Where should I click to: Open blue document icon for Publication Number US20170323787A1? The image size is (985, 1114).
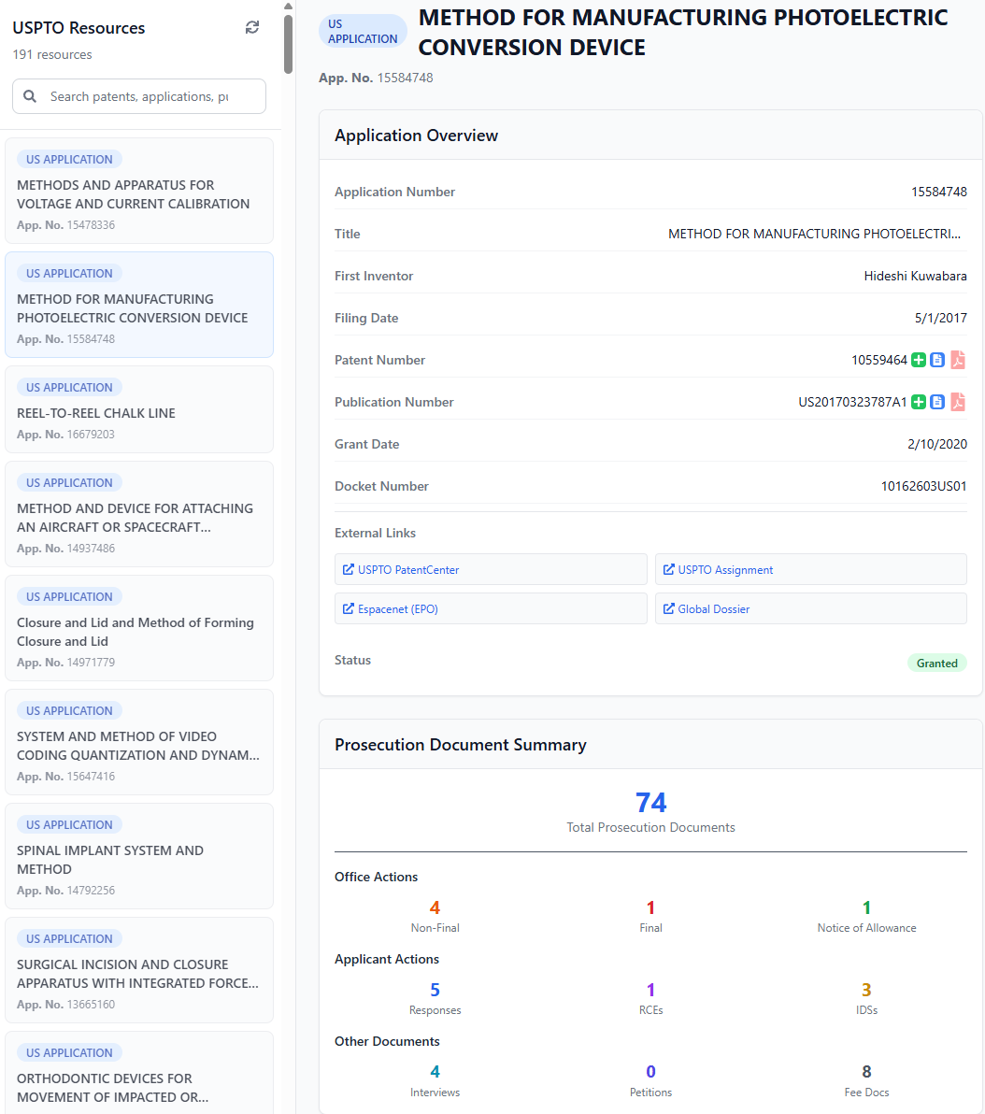(x=937, y=402)
